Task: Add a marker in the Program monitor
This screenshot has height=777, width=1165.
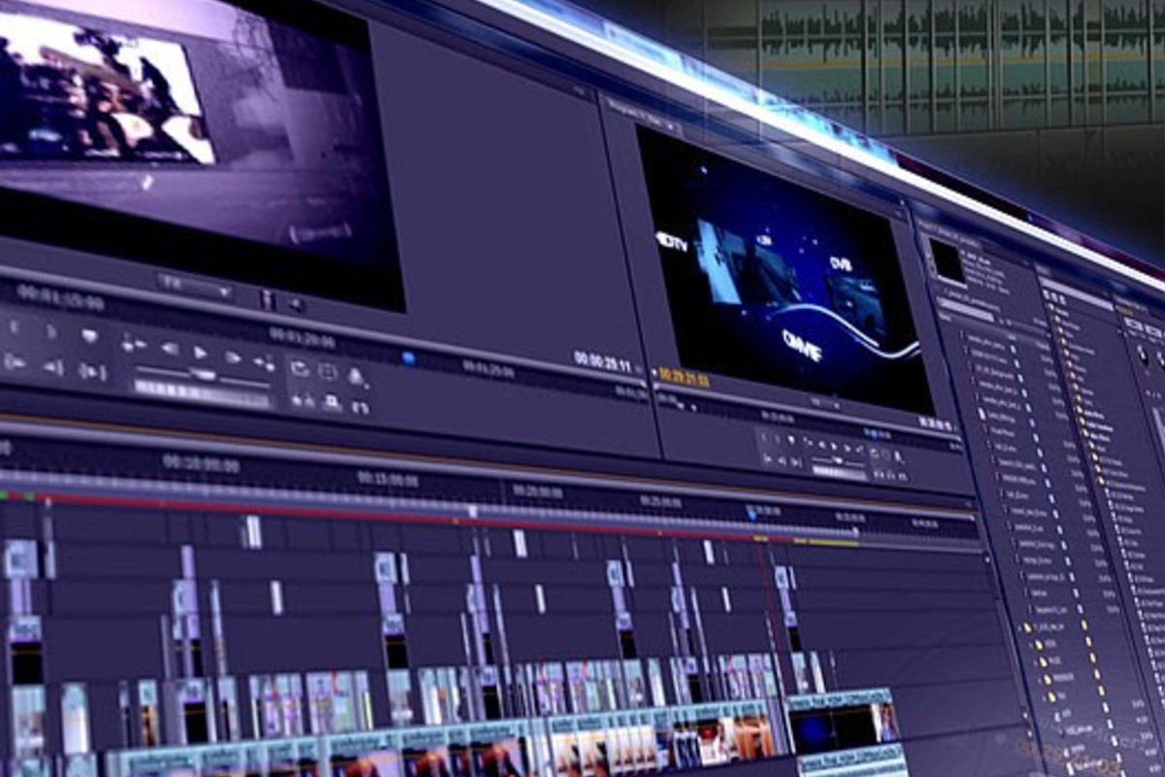Action: click(790, 440)
